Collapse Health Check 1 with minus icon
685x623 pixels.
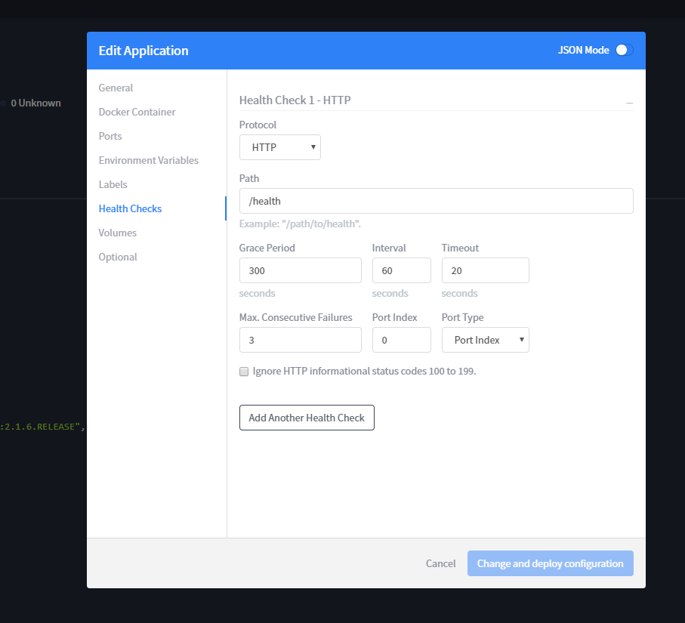(x=629, y=101)
